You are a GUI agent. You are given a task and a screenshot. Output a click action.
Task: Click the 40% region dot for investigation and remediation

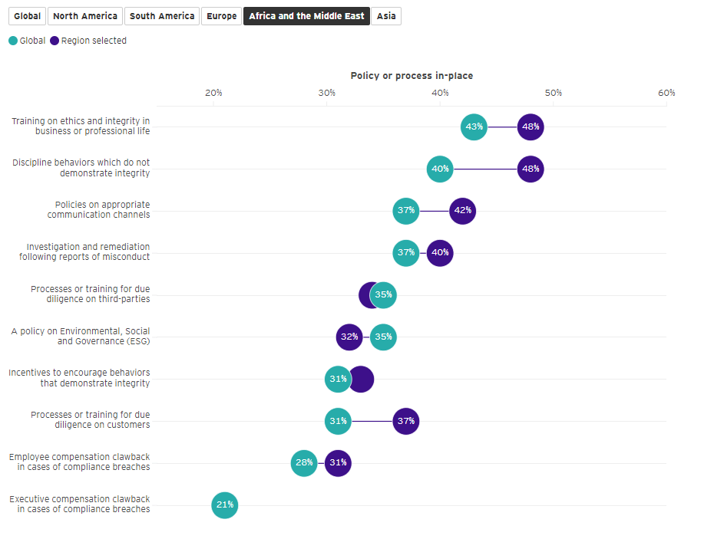[440, 253]
